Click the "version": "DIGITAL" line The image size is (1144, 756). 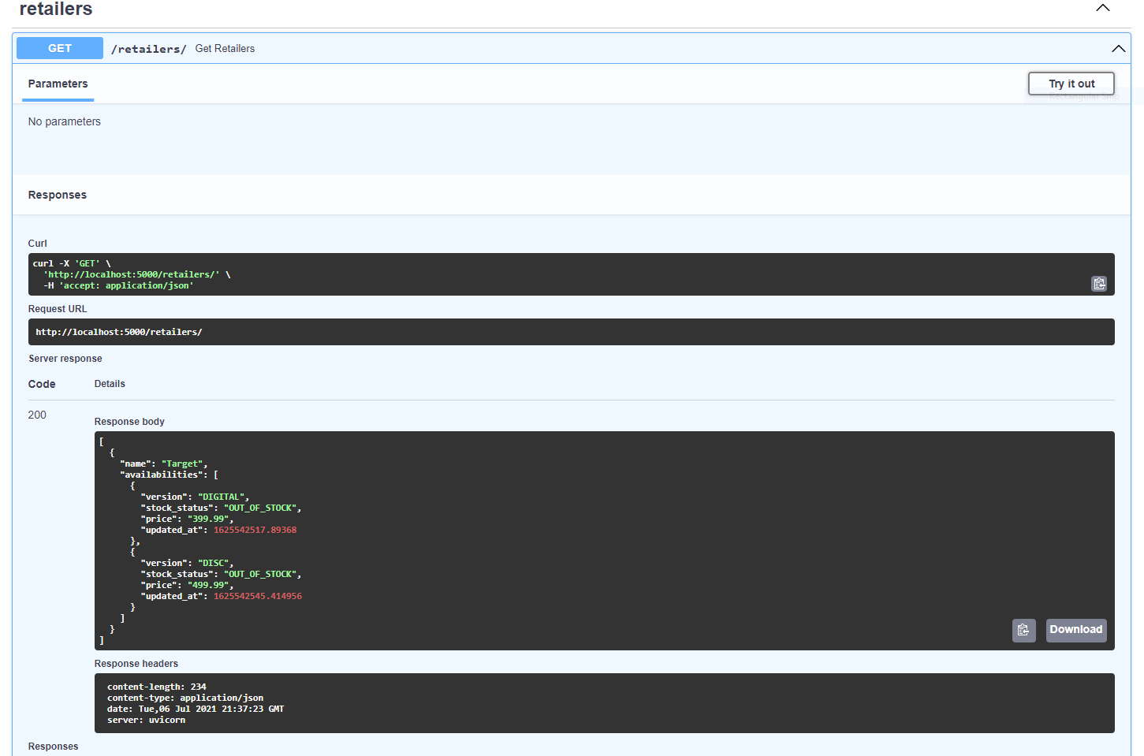point(195,497)
